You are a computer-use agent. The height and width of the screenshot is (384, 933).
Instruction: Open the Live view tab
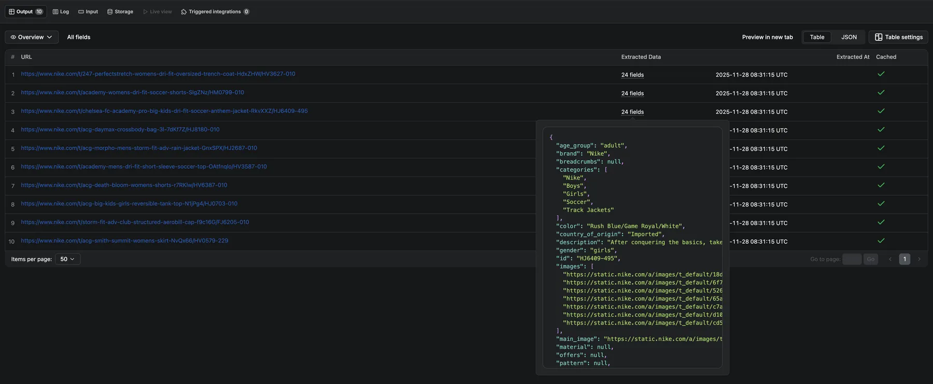point(158,11)
